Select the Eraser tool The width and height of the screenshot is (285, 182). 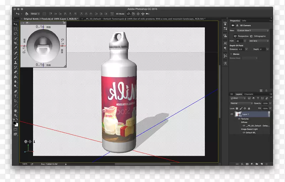[x=16, y=72]
